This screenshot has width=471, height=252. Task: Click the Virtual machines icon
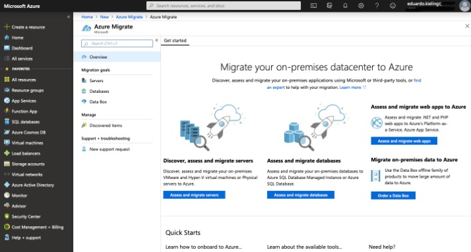click(x=7, y=143)
